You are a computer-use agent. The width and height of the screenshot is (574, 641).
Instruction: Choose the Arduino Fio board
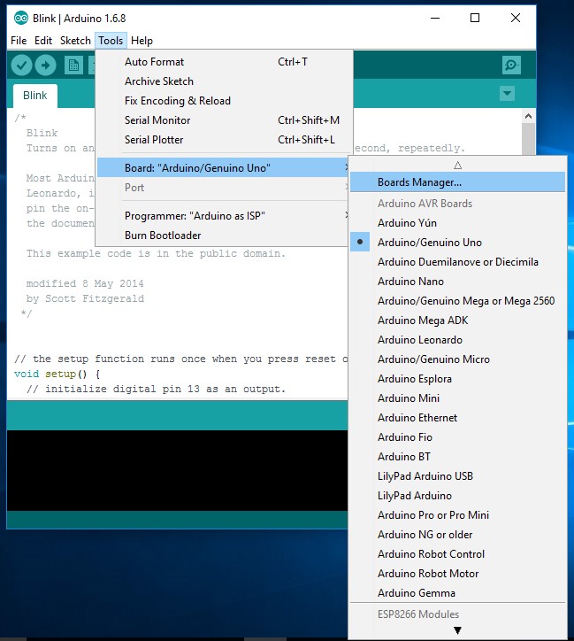457,437
